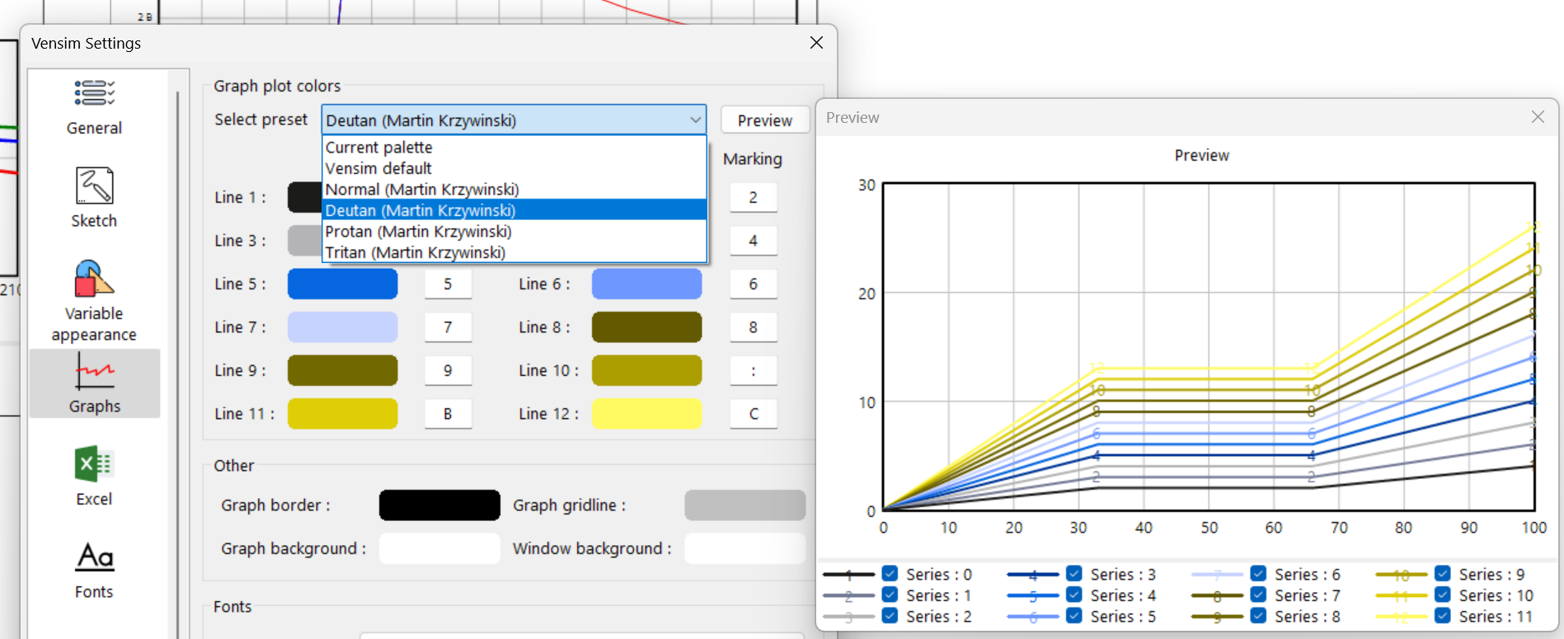
Task: Edit Line 7 marking field
Action: pos(448,327)
